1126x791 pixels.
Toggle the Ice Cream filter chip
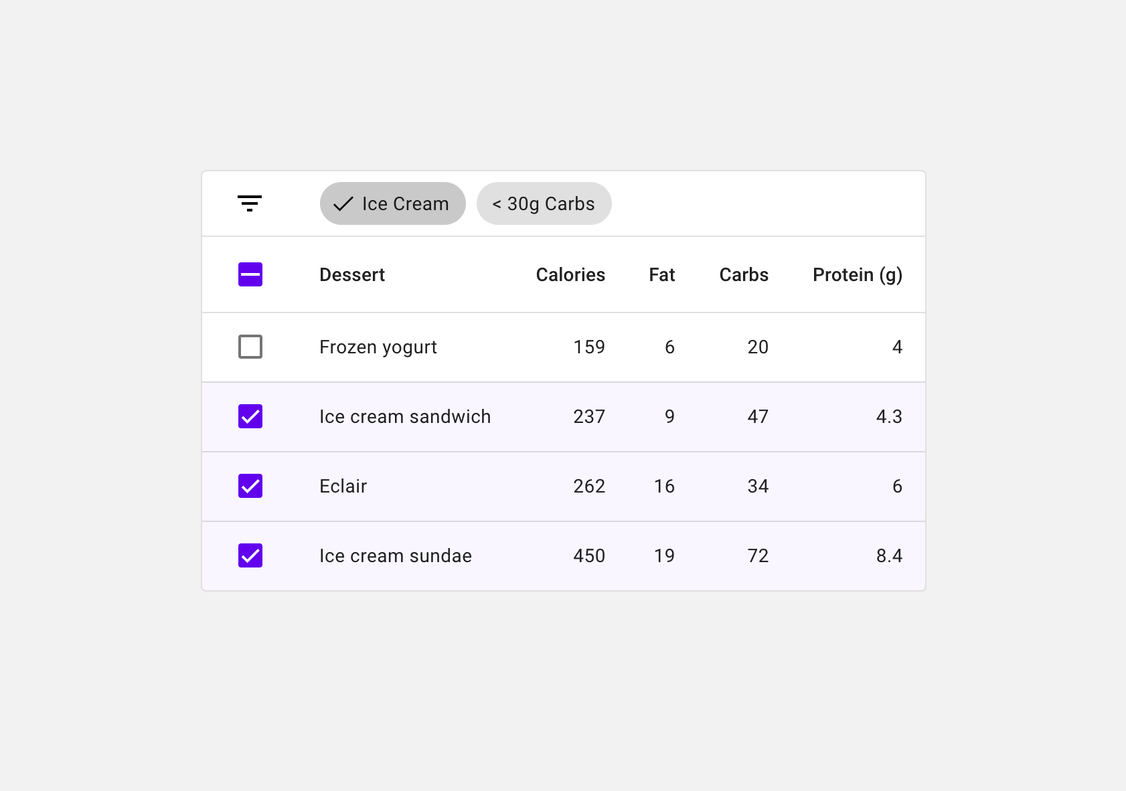(393, 203)
